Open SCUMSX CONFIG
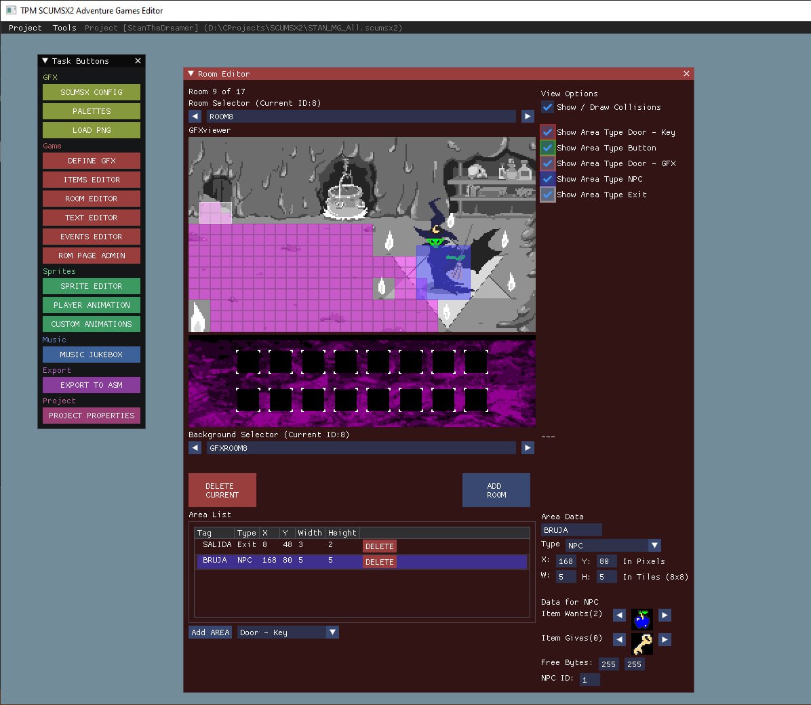Viewport: 811px width, 705px height. [x=92, y=92]
